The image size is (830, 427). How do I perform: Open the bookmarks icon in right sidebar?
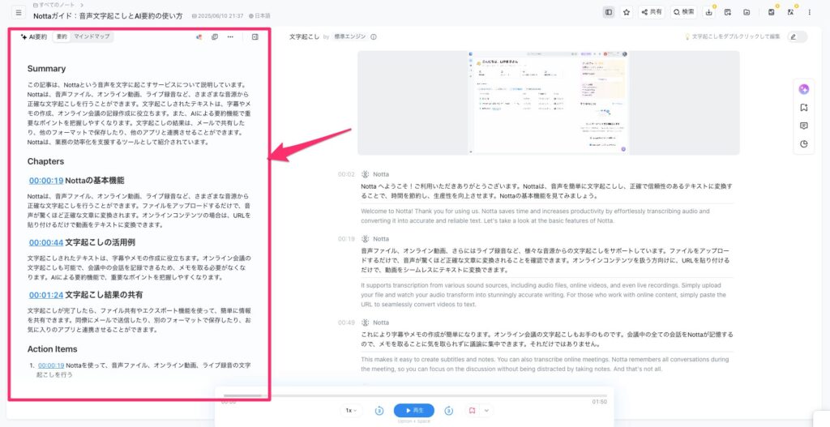click(803, 108)
